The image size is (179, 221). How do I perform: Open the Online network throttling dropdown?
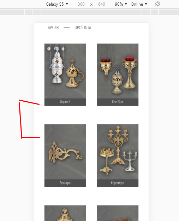click(139, 4)
